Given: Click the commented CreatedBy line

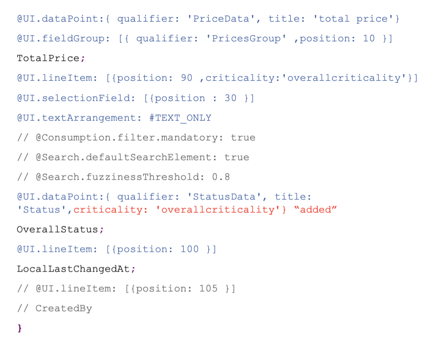Looking at the screenshot, I should [54, 309].
